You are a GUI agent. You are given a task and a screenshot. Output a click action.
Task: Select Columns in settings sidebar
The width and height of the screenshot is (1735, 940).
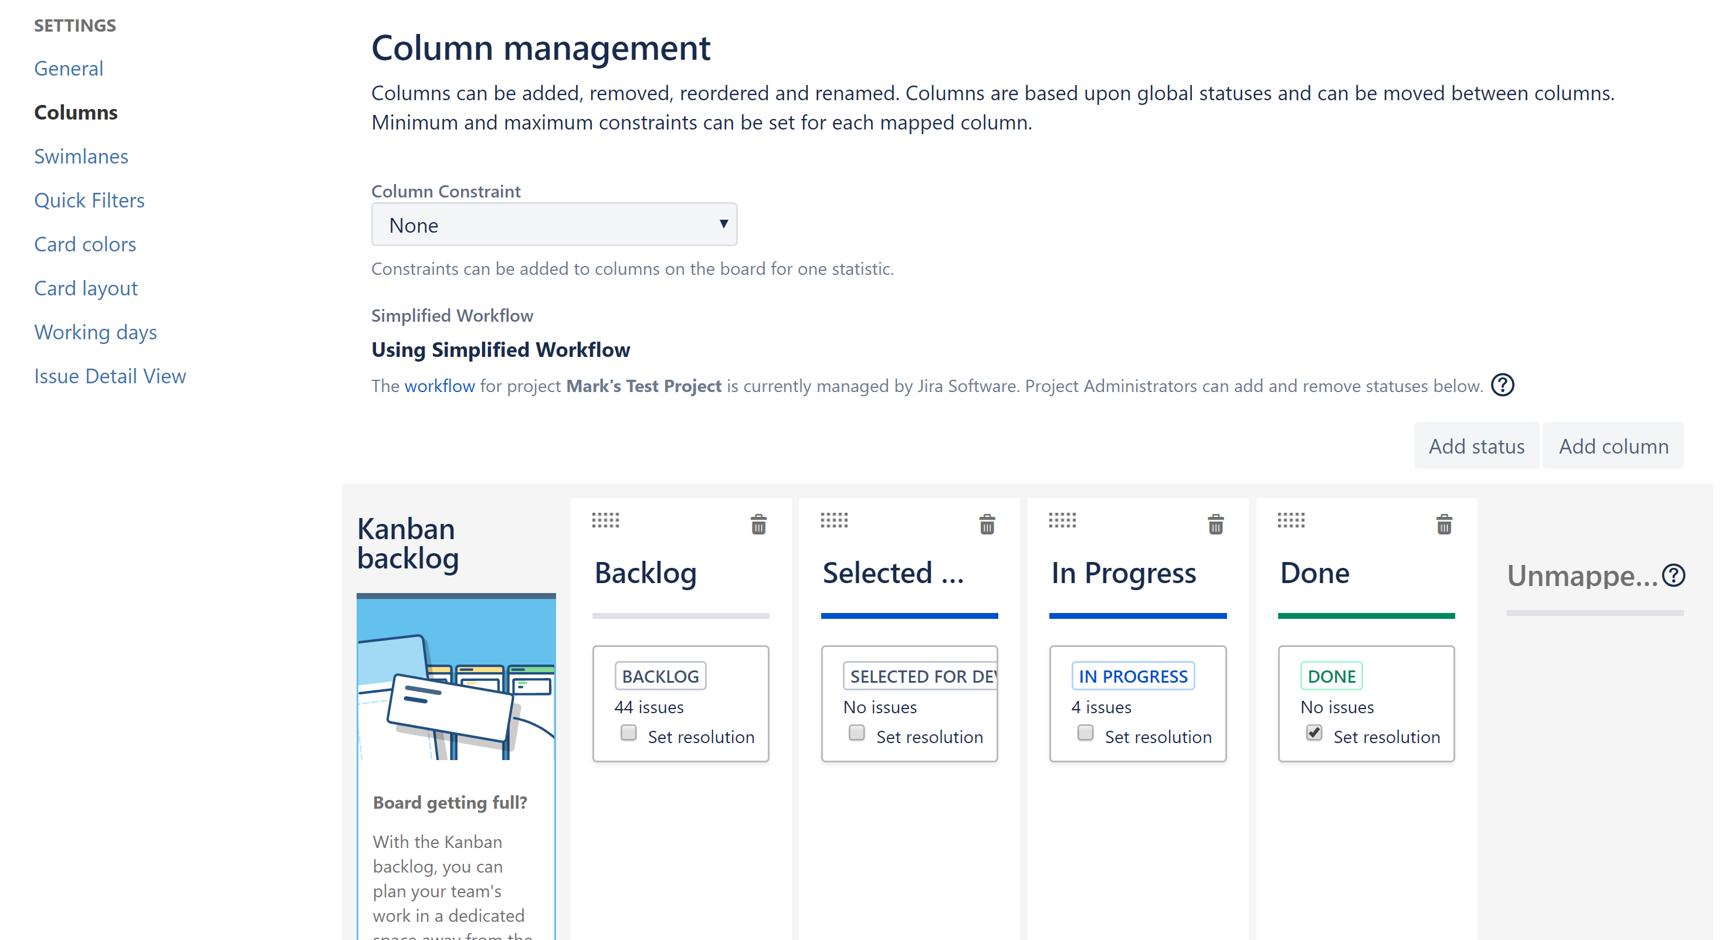coord(76,113)
